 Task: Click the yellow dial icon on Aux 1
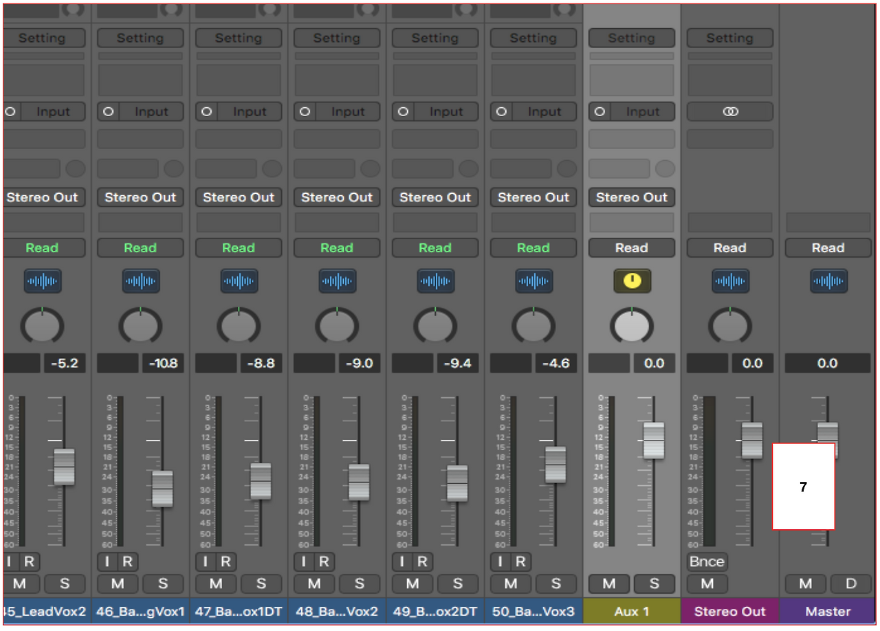[632, 281]
